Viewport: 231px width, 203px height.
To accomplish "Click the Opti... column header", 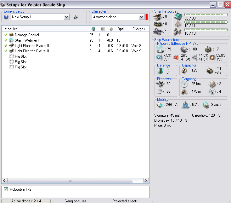I will (122, 29).
